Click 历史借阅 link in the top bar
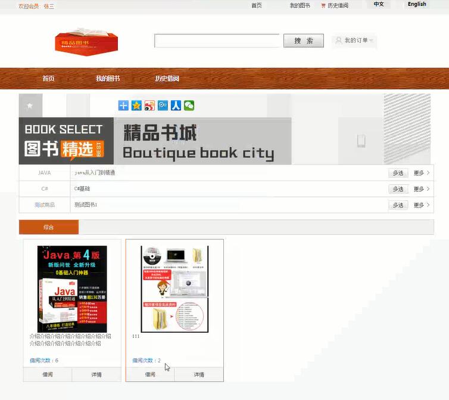Viewport: 449px width, 400px height. point(338,5)
